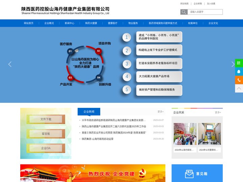The image size is (243, 182).
Task: Open news 二届六次职代会暨2025年工作会
Action: point(114,126)
